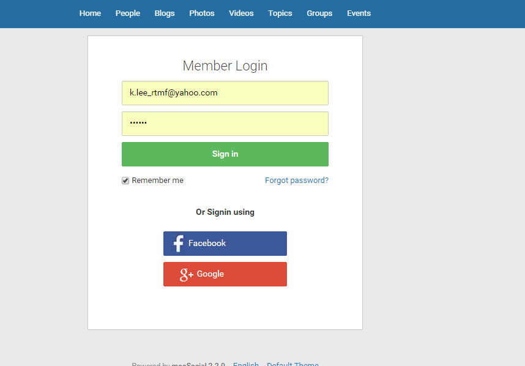Sign in with the blue Facebook button
Screen dimensions: 525x366
point(225,244)
